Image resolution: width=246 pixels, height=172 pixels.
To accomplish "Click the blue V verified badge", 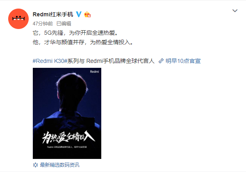I will [x=79, y=14].
